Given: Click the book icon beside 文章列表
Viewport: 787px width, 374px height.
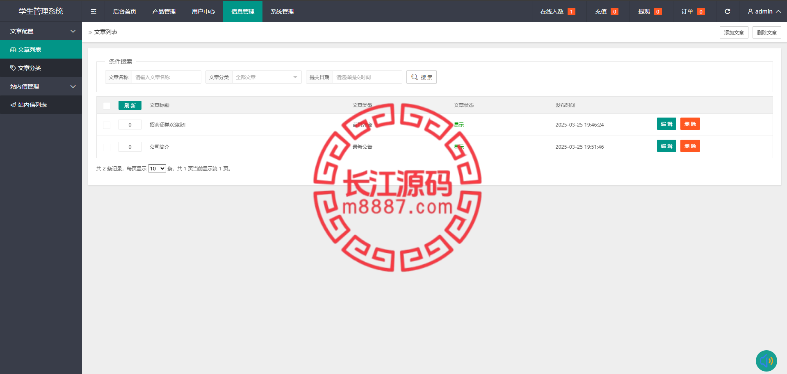Looking at the screenshot, I should point(13,50).
